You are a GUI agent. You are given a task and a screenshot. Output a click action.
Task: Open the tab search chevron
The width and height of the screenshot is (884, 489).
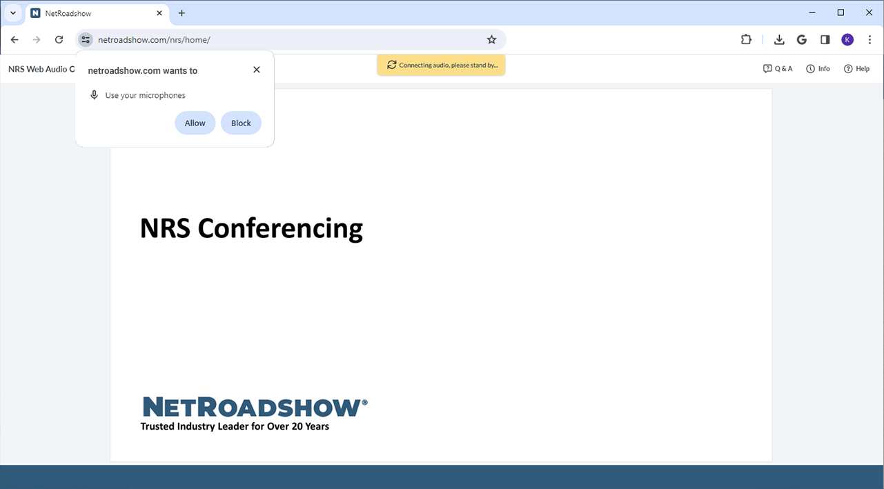[12, 12]
